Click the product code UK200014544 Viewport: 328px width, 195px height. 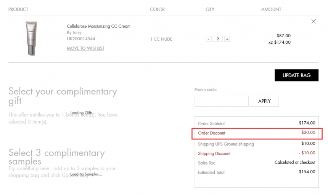coord(81,39)
